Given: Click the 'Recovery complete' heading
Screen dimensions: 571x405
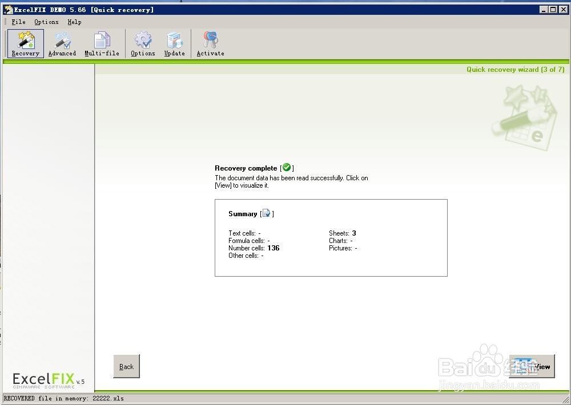Looking at the screenshot, I should (x=246, y=168).
